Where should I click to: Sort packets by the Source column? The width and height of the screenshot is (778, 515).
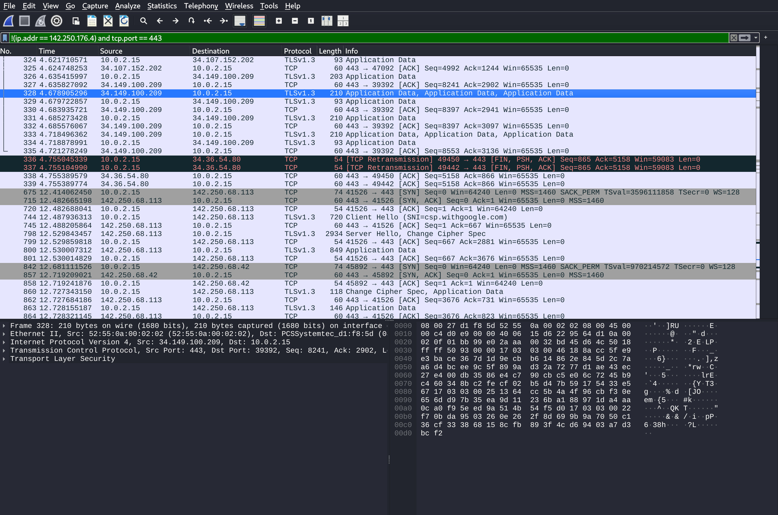pyautogui.click(x=144, y=51)
